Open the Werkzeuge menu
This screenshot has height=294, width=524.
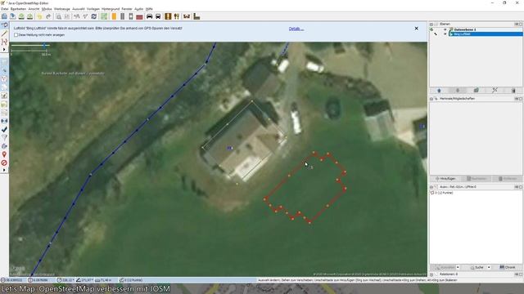click(x=62, y=9)
